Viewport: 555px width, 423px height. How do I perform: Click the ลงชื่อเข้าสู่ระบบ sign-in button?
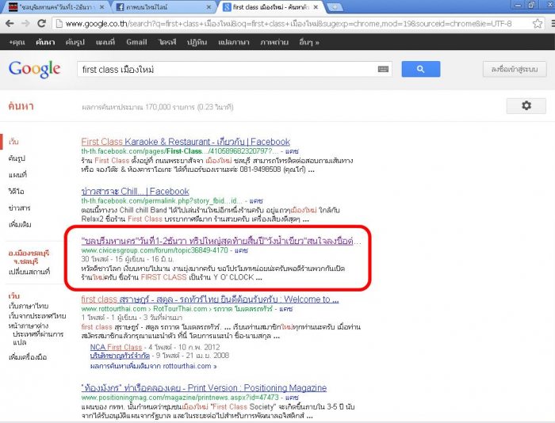[515, 69]
